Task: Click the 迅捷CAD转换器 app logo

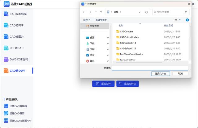Action: (6, 4)
